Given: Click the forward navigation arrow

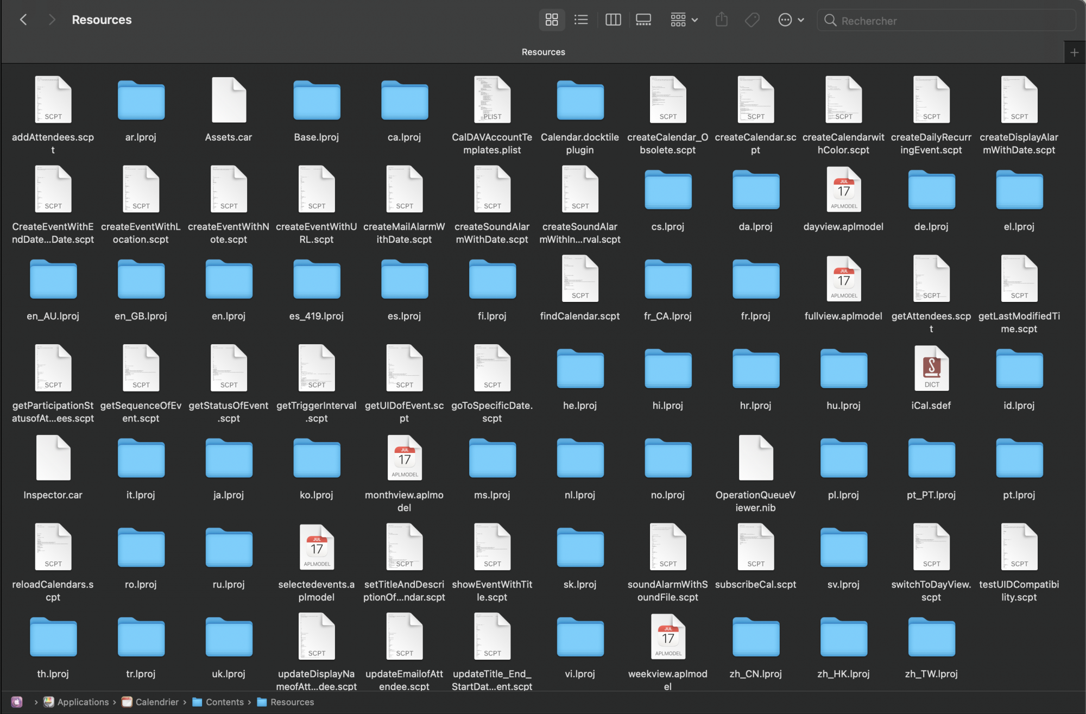Looking at the screenshot, I should coord(52,20).
